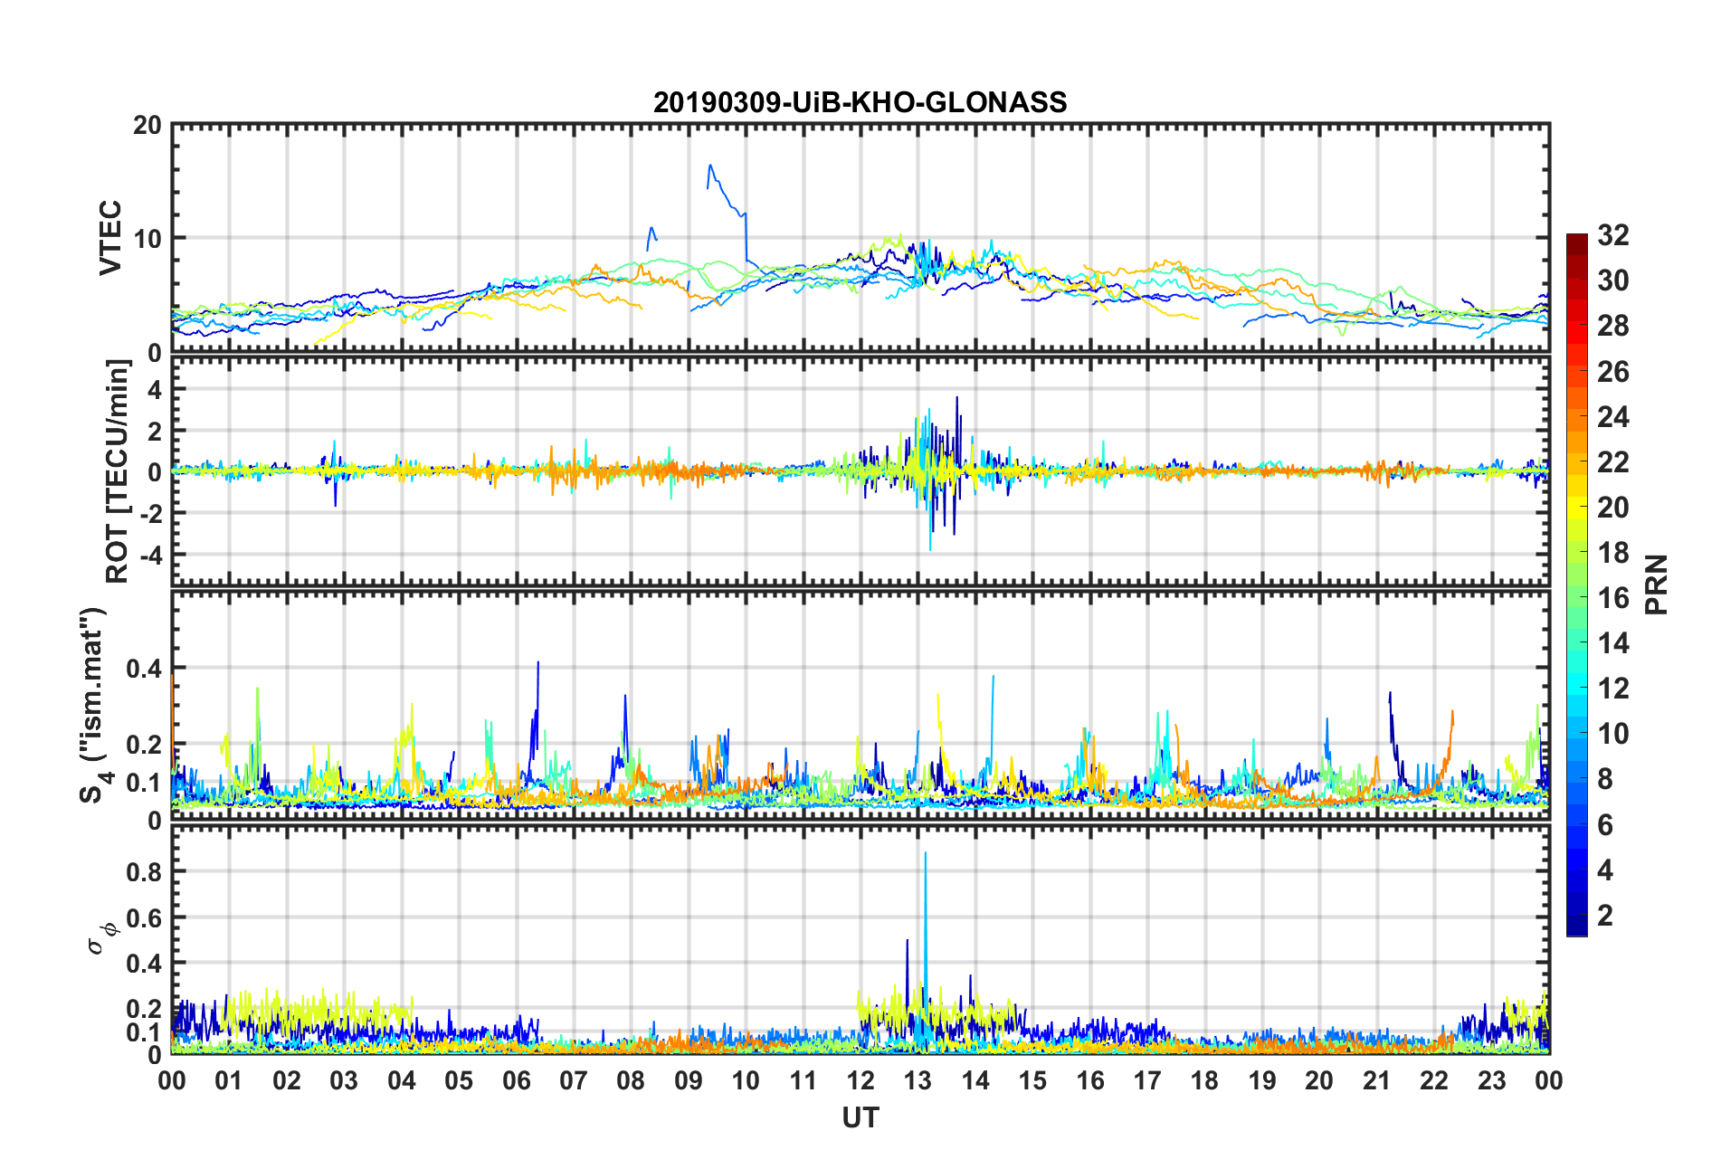
Task: Select ROT axis tick label 4
Action: pyautogui.click(x=155, y=389)
